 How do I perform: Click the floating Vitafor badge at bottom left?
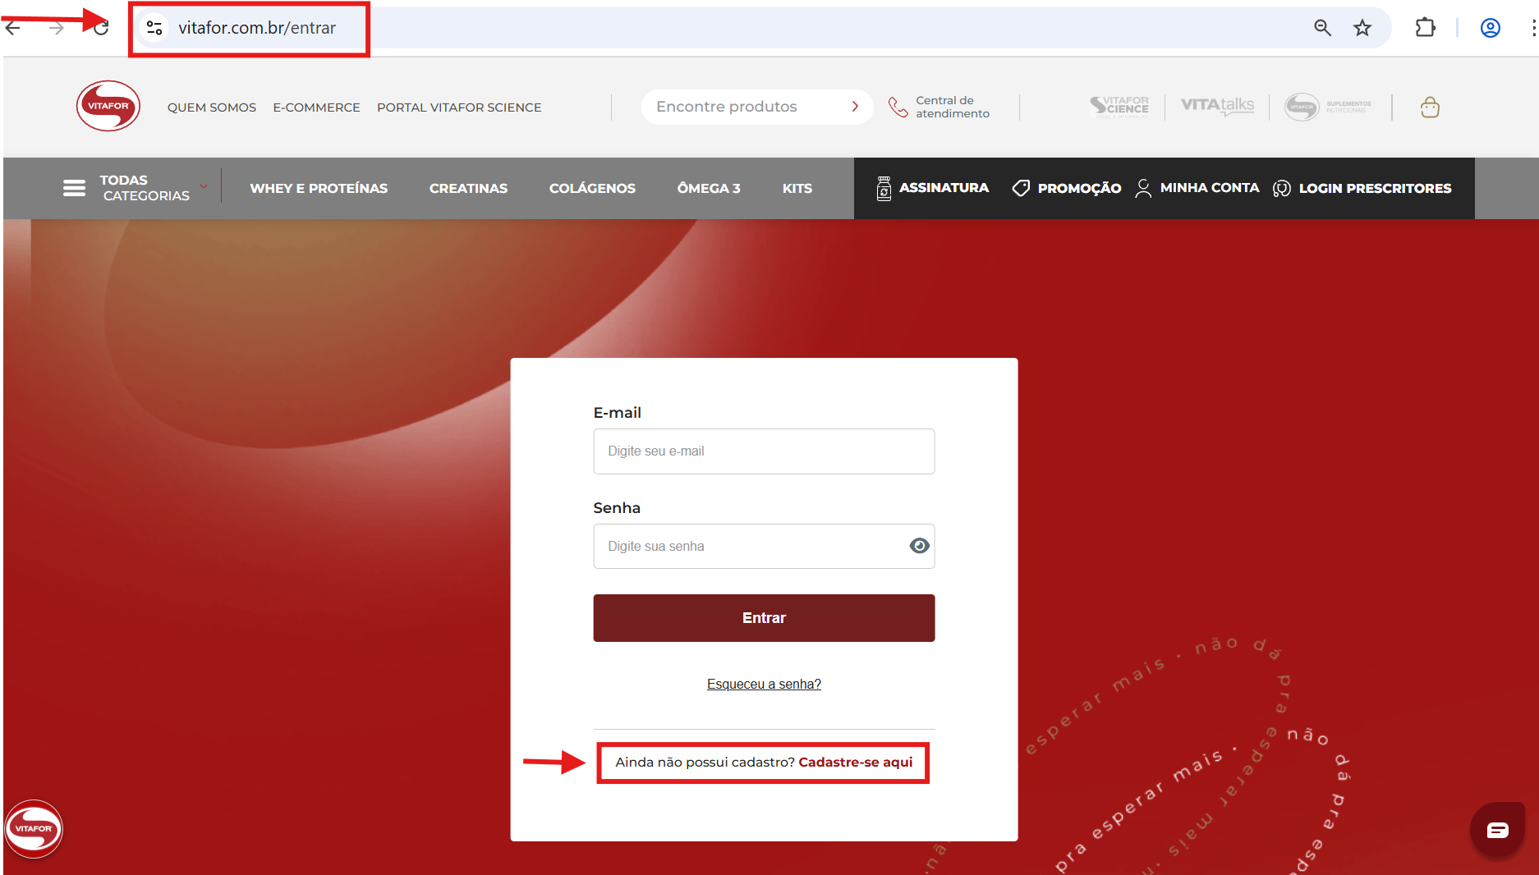34,829
